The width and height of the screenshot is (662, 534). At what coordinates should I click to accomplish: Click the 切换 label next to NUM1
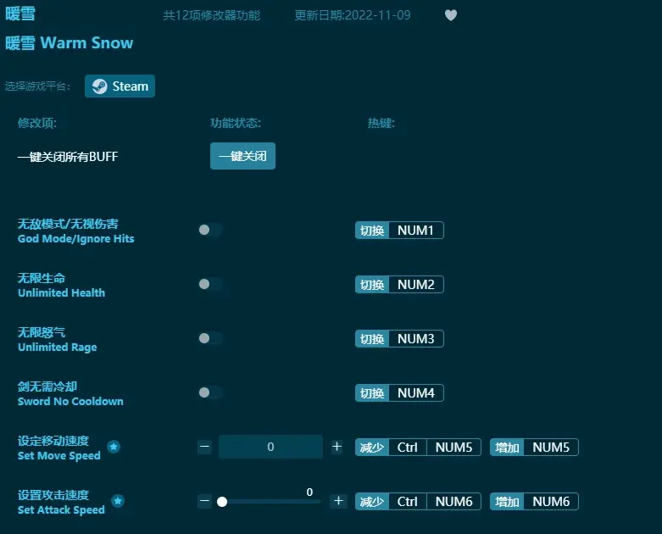pyautogui.click(x=372, y=231)
